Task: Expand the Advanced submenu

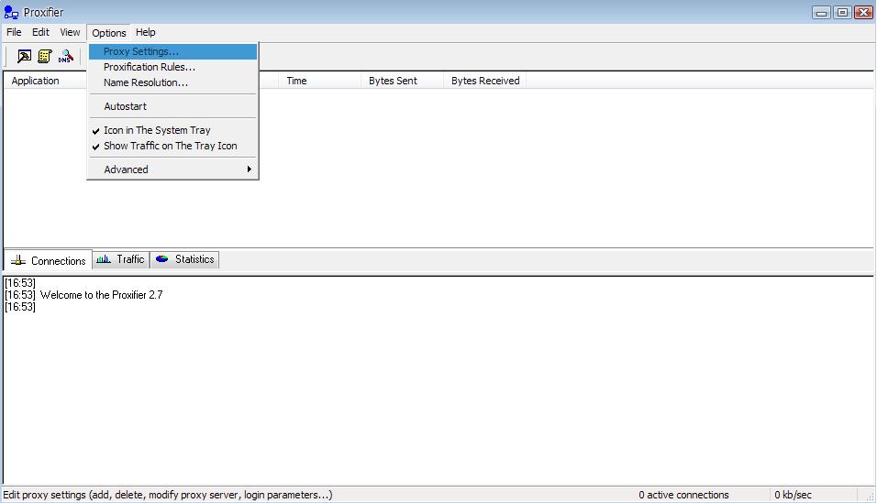Action: point(172,169)
